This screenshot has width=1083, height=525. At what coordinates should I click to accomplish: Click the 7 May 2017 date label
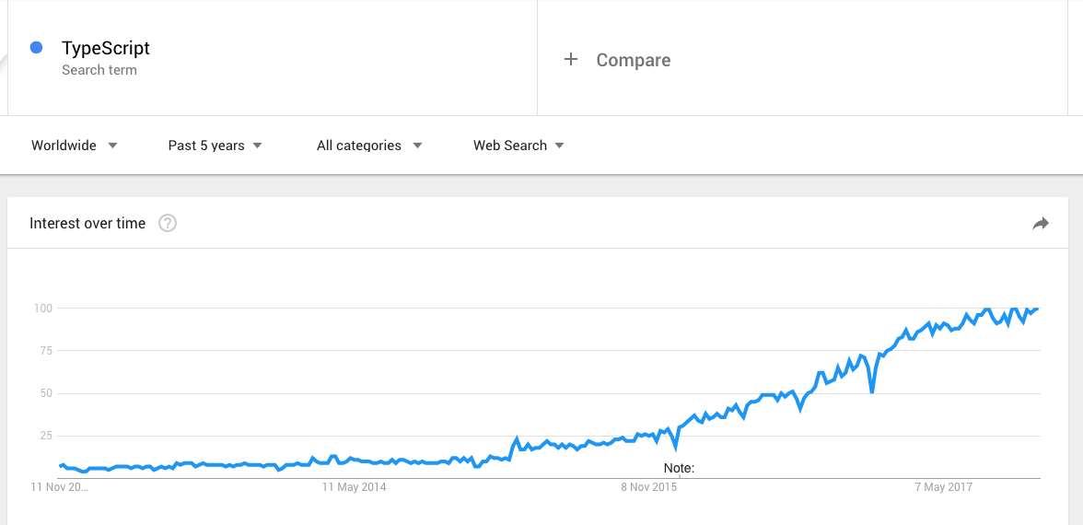coord(943,487)
